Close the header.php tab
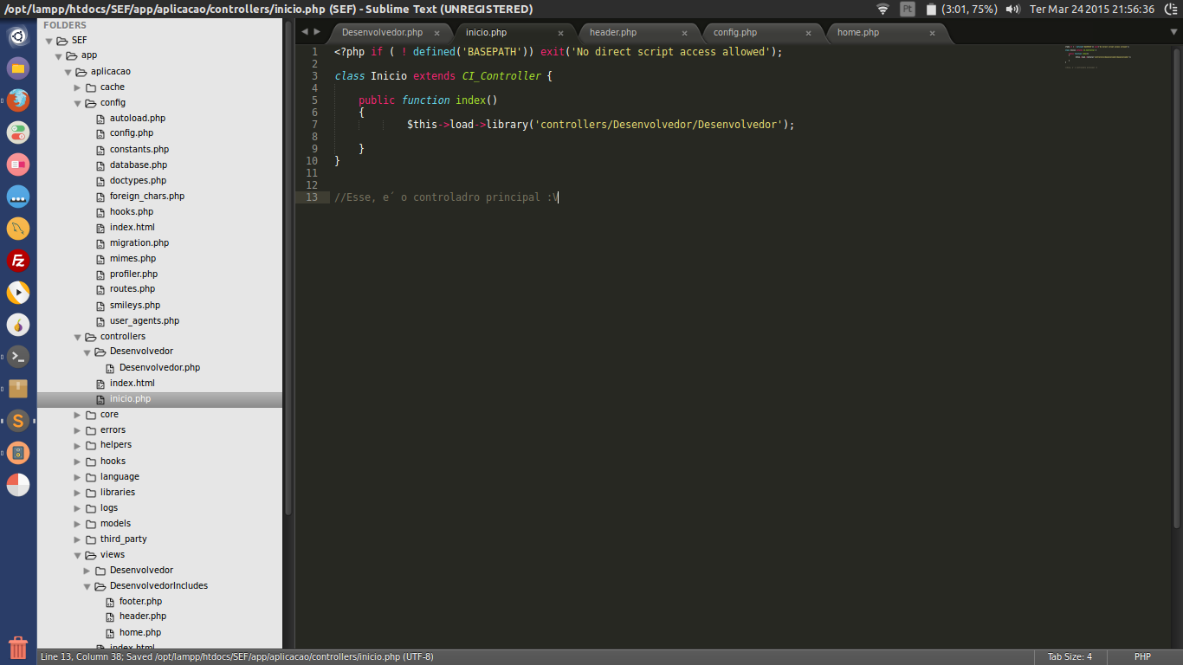This screenshot has width=1183, height=665. tap(684, 33)
